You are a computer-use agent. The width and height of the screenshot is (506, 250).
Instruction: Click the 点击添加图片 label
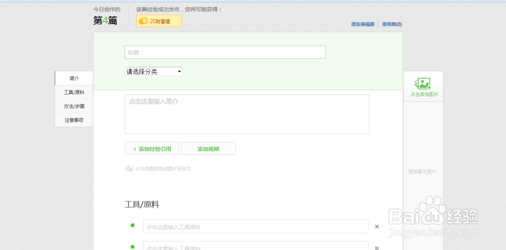click(425, 95)
